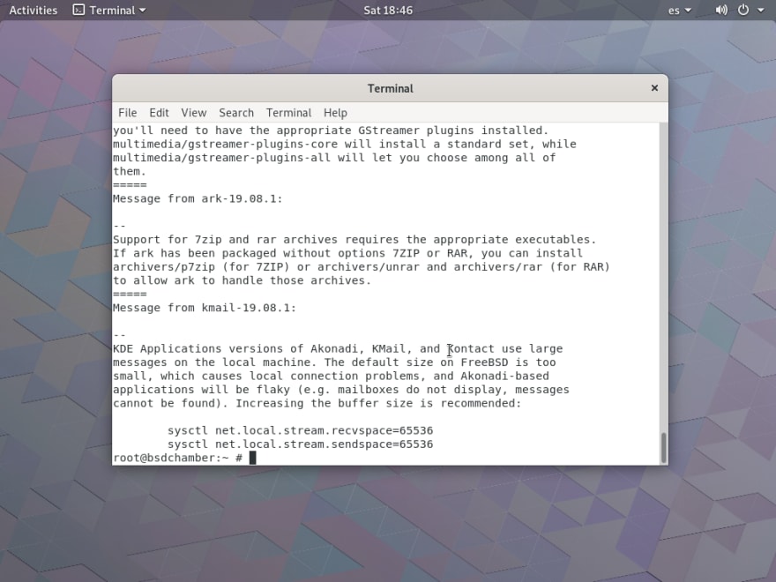The height and width of the screenshot is (582, 776).
Task: Click the line starting 'cannot be found)'
Action: coord(317,403)
